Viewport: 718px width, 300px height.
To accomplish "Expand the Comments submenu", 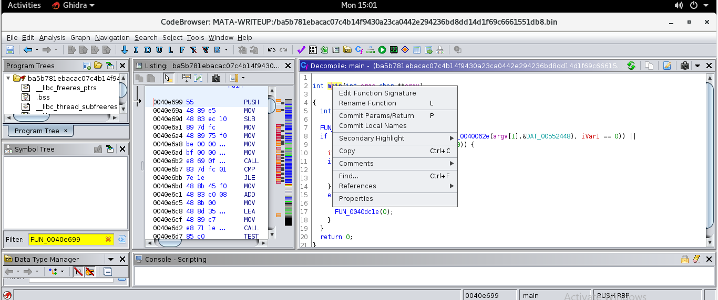I will coord(395,164).
